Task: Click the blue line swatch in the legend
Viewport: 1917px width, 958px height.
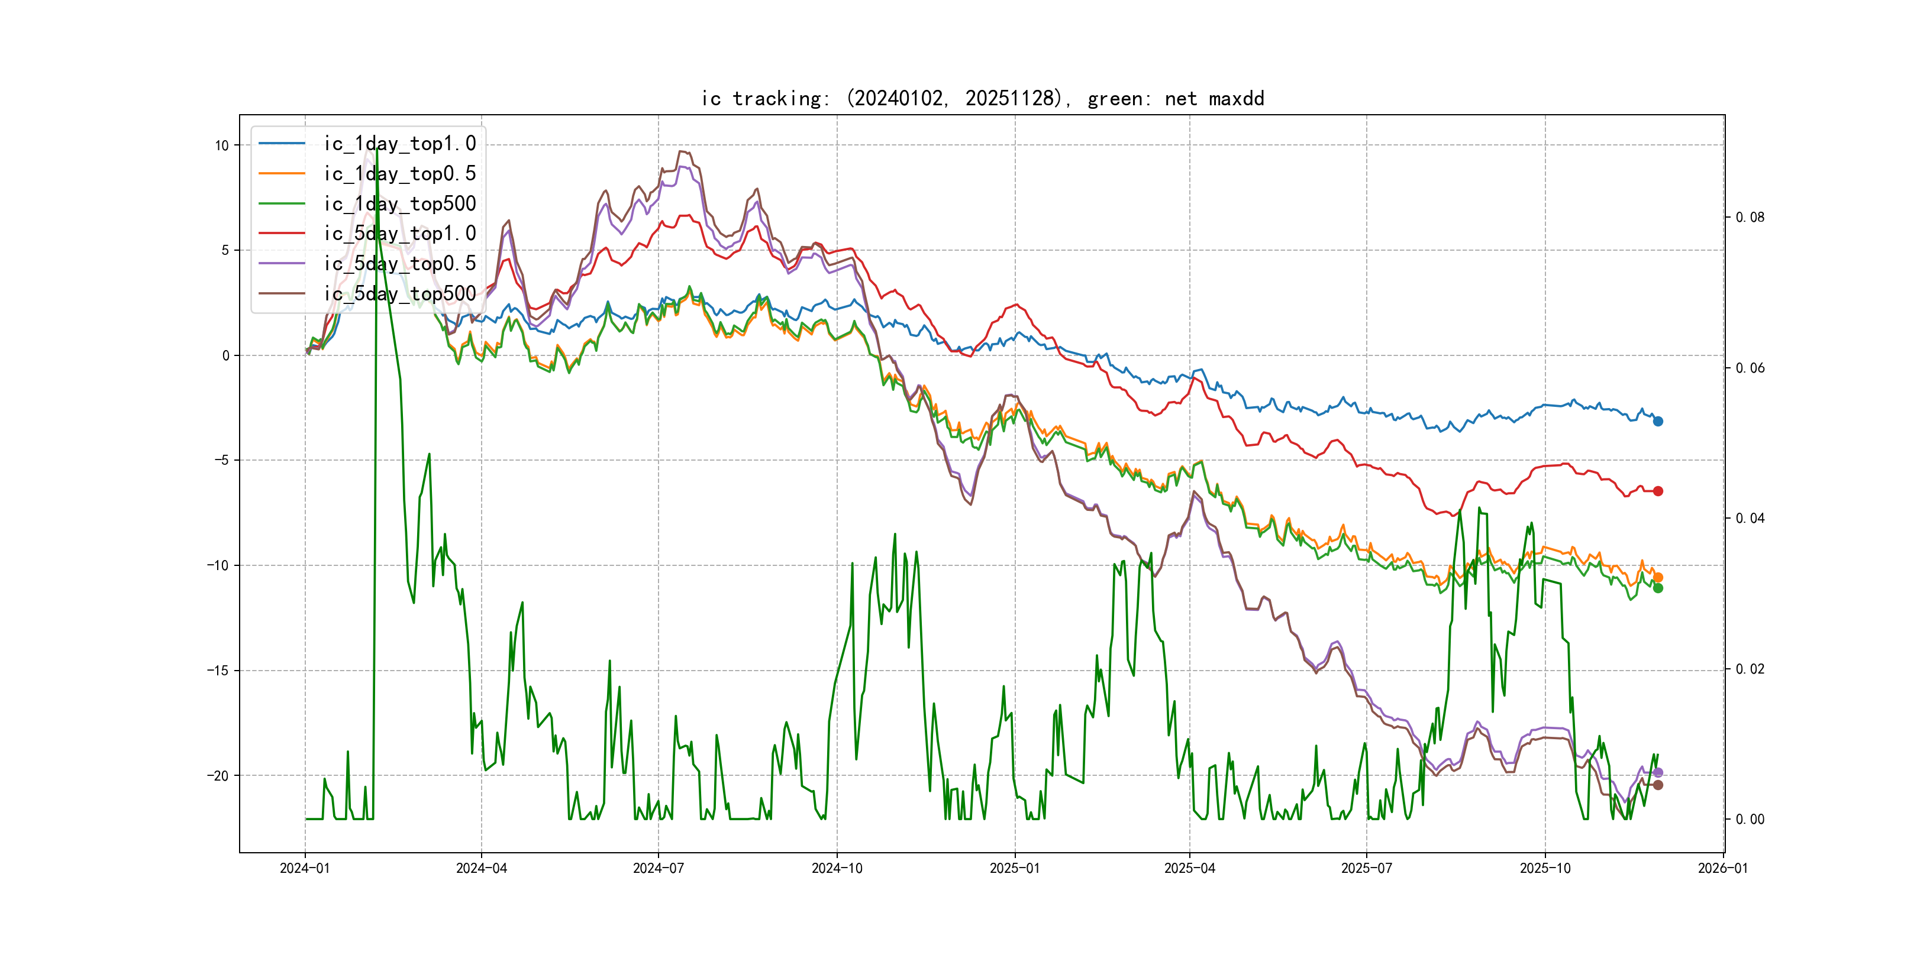Action: point(282,144)
